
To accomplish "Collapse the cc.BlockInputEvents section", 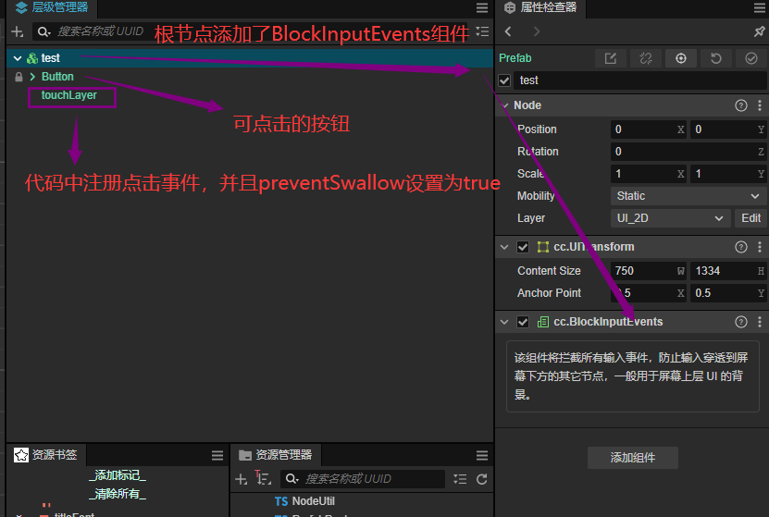I will coord(504,322).
